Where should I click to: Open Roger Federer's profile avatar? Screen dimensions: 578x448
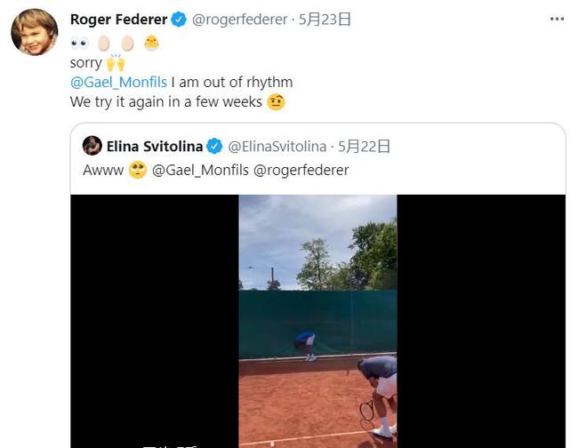pos(35,32)
